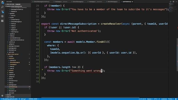Open MessageContainer.js in explorer
Viewport: 178px width, 100px height.
point(17,9)
